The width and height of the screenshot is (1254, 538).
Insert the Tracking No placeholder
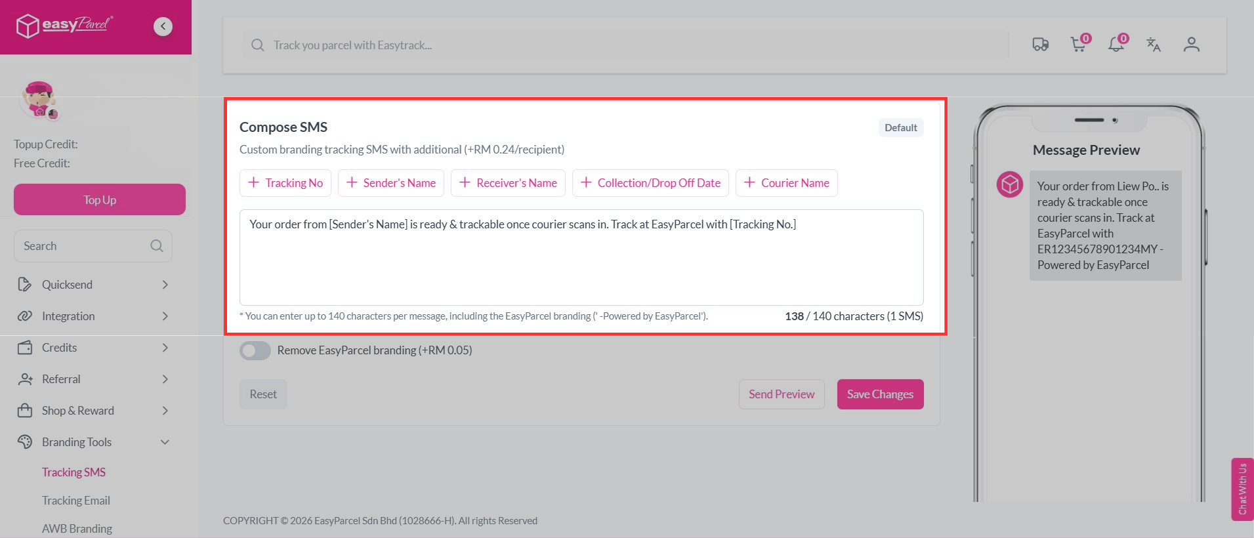point(285,183)
